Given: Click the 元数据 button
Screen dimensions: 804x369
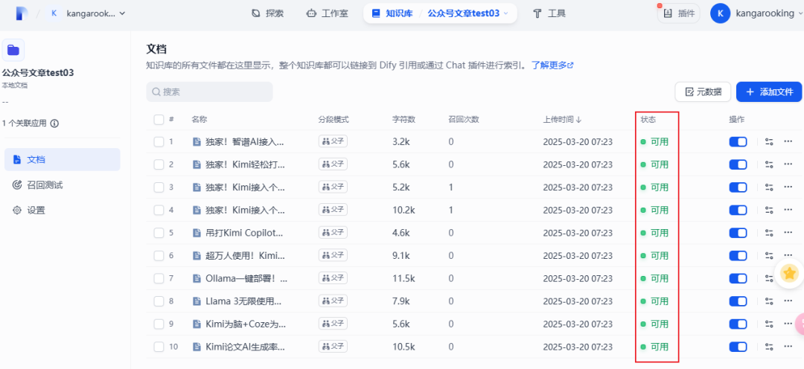Looking at the screenshot, I should pos(703,92).
